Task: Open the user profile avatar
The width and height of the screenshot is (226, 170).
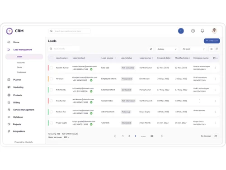Action: tap(214, 31)
